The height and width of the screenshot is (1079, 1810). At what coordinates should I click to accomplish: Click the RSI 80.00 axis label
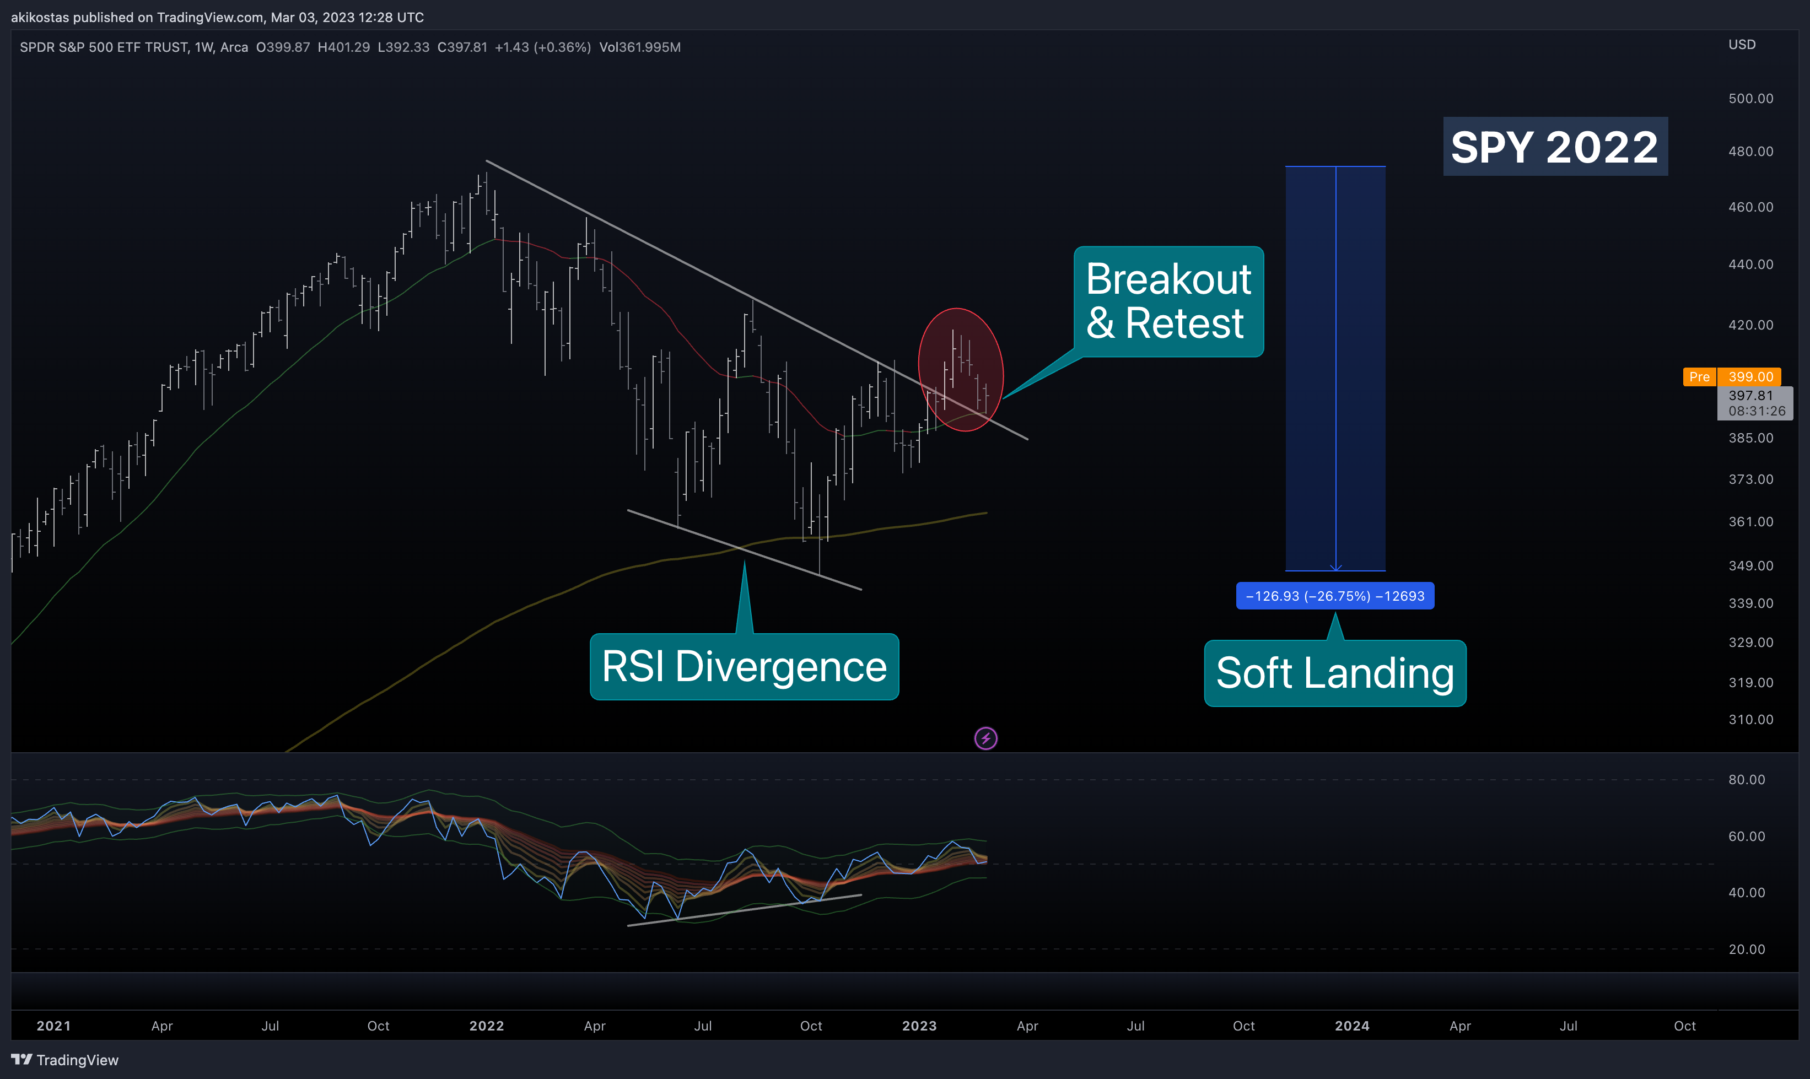[1746, 779]
